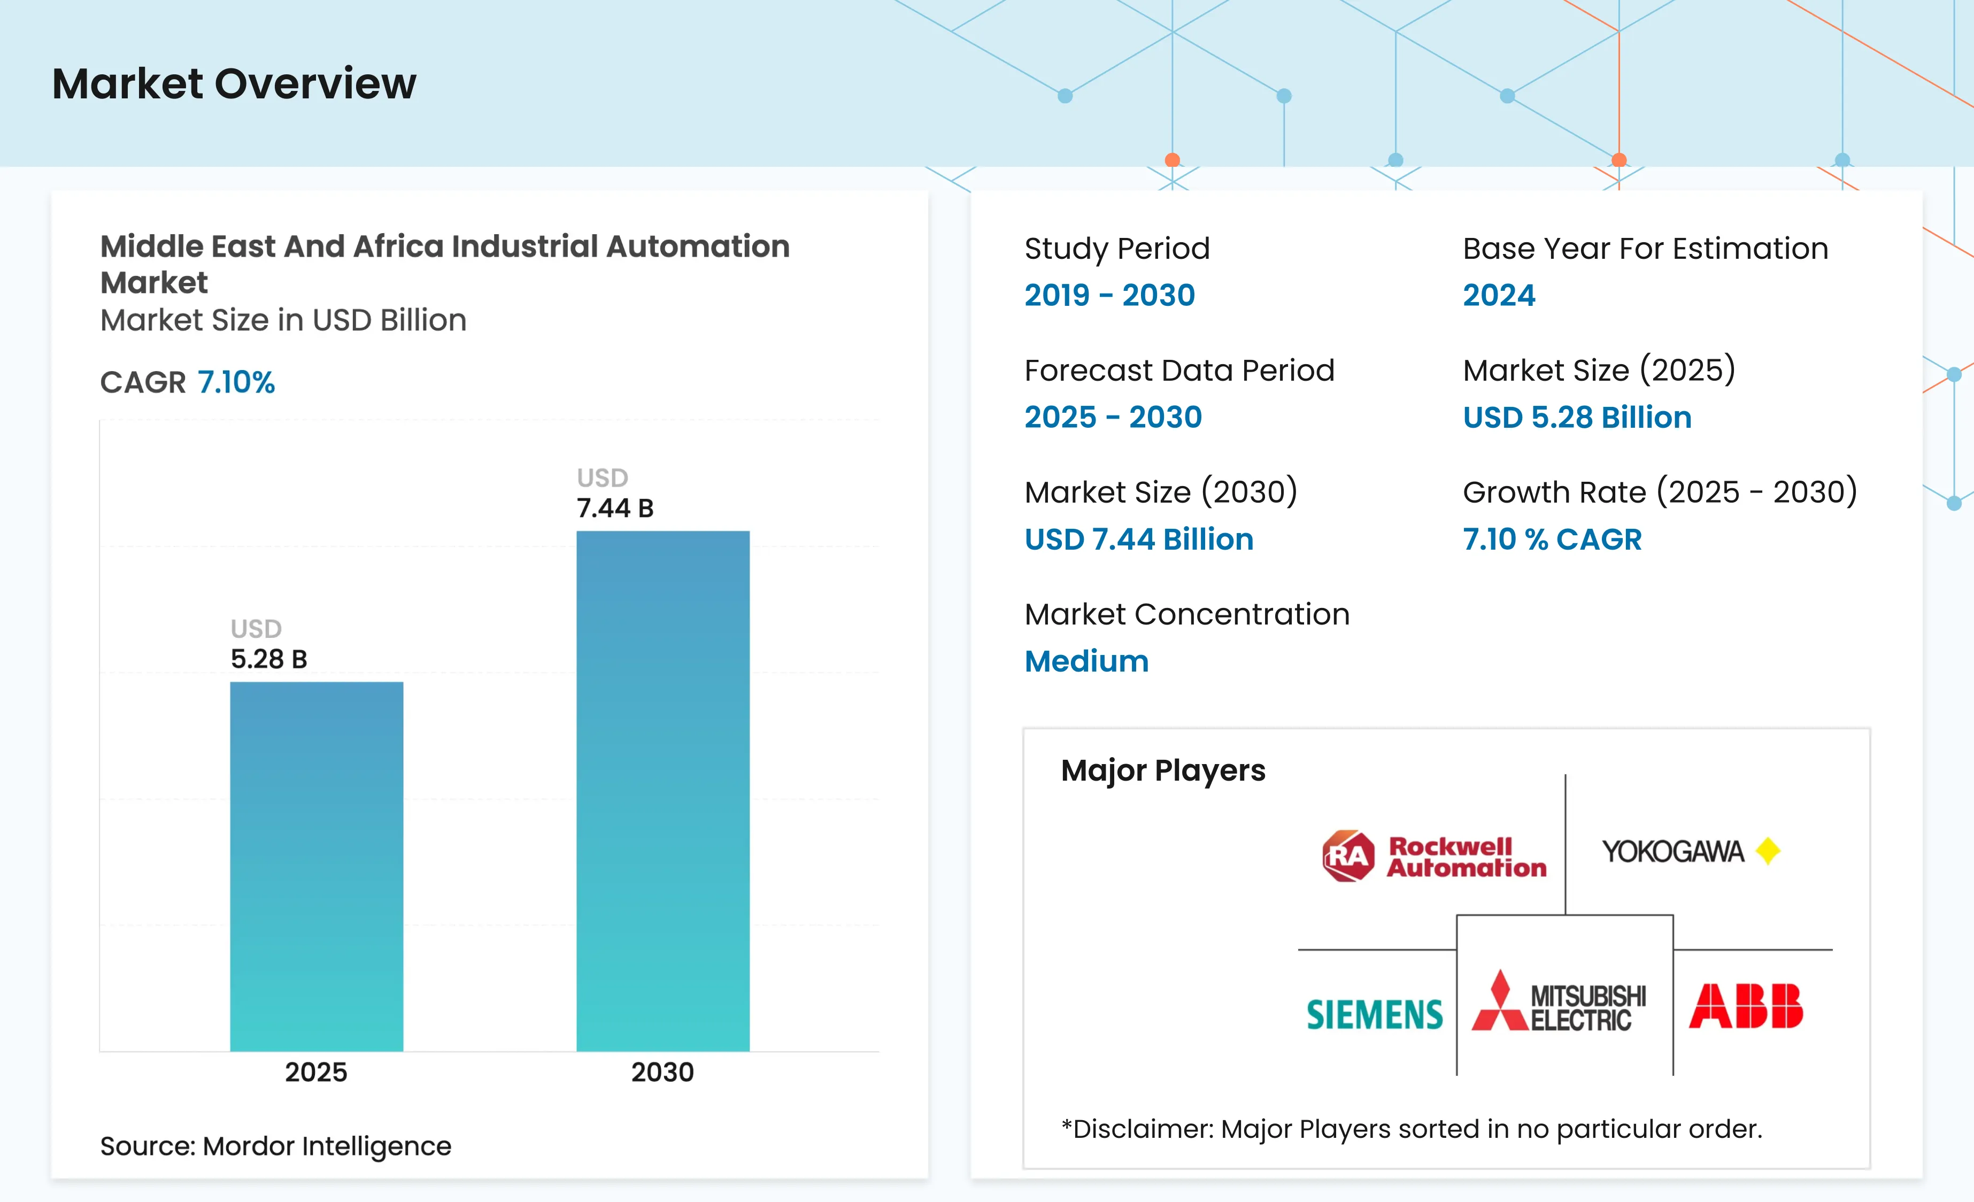
Task: Click the Growth Rate (2025 - 2030) label
Action: [1660, 492]
